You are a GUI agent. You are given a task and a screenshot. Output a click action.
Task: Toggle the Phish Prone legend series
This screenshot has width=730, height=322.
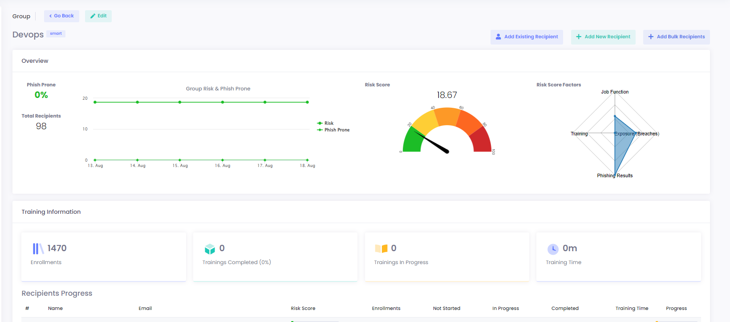coord(337,130)
